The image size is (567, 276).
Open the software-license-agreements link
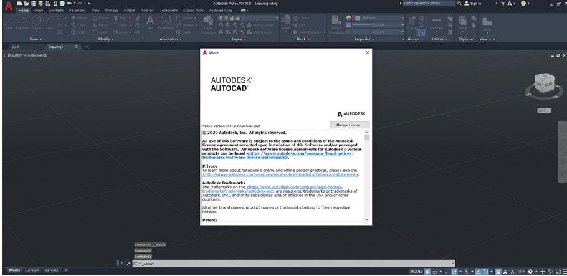[x=278, y=156]
